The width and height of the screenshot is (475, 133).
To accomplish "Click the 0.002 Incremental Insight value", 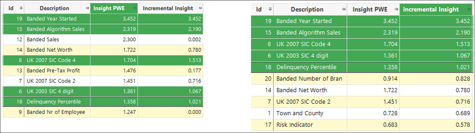I will tap(194, 39).
